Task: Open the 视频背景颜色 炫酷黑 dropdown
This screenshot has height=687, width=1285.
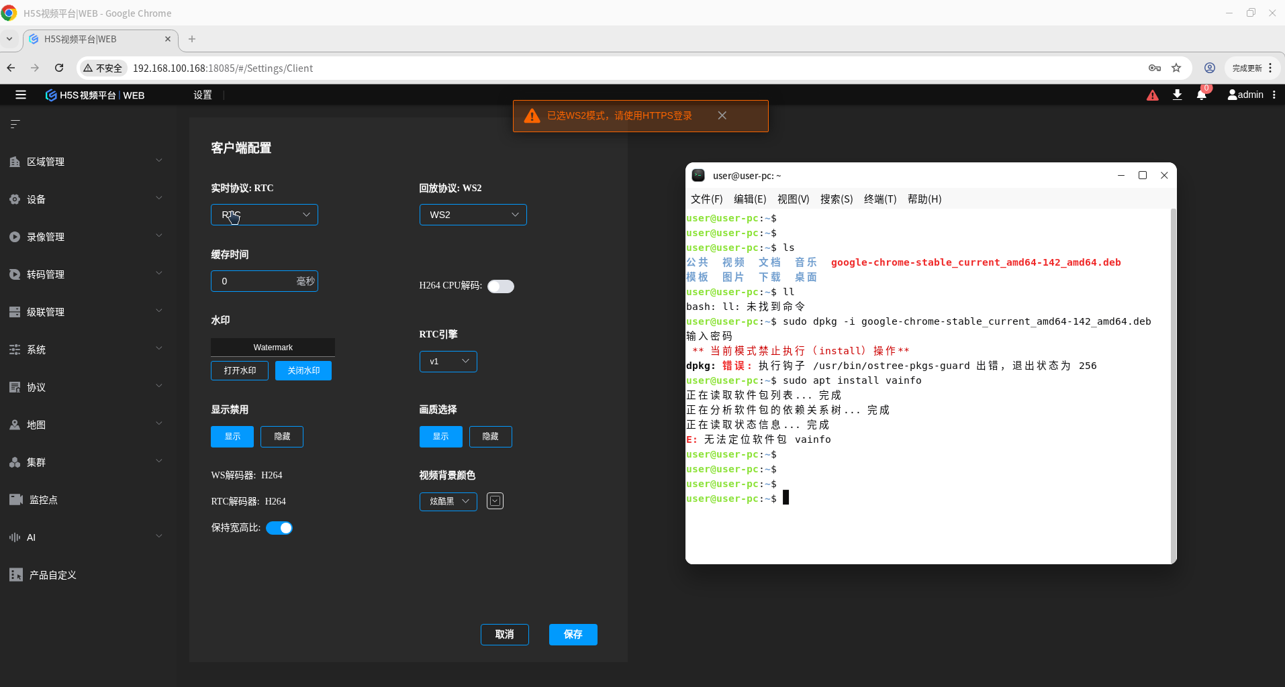Action: click(x=448, y=501)
